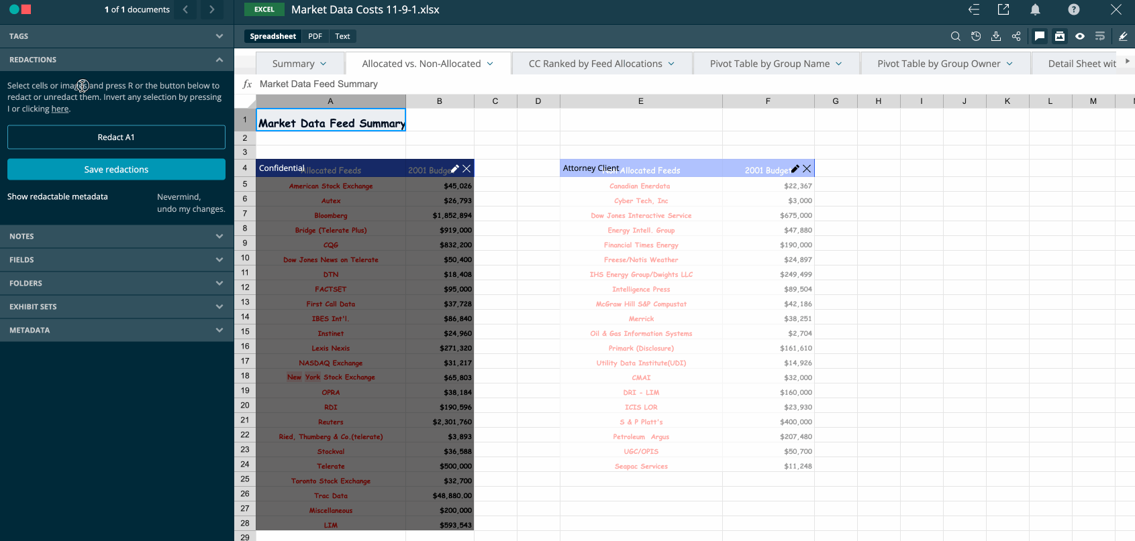Select cell A1 Market Data Feed Summary
Image resolution: width=1135 pixels, height=541 pixels.
pyautogui.click(x=331, y=119)
